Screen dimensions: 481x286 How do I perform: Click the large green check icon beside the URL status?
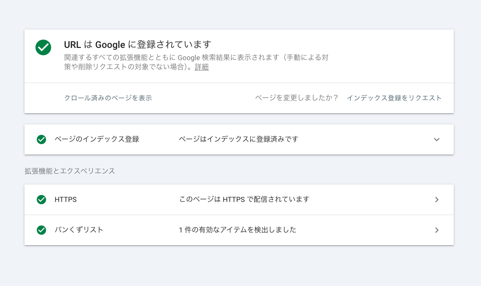(43, 47)
